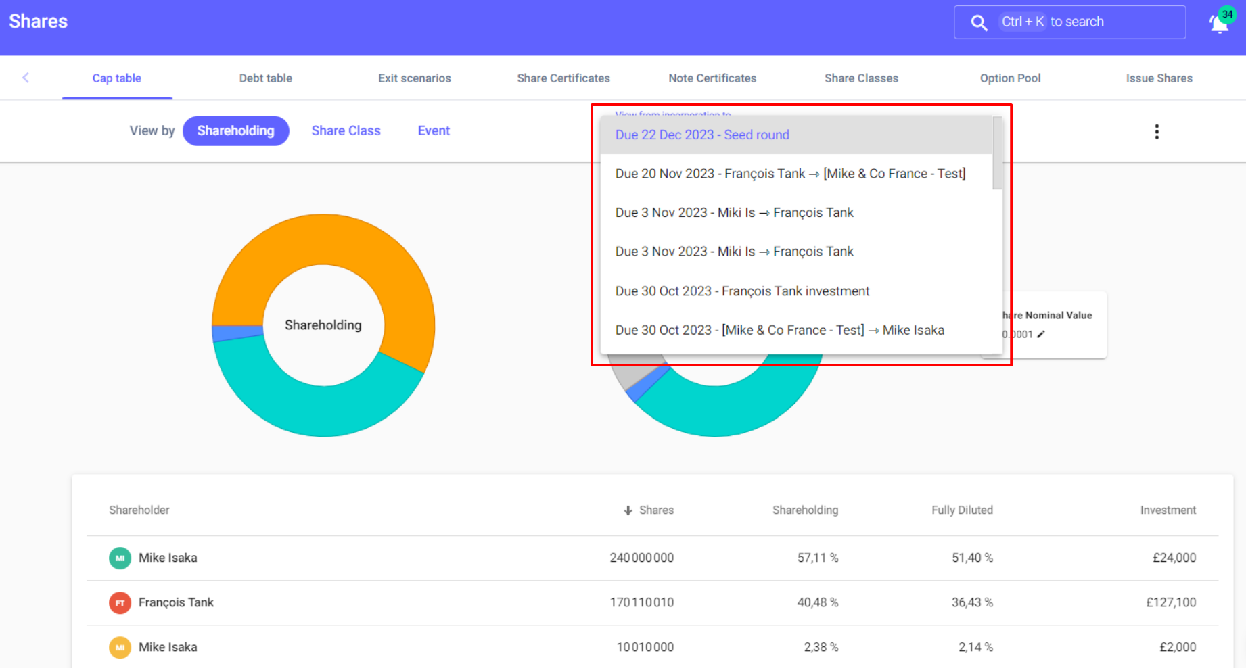This screenshot has height=668, width=1246.
Task: Go to the Option Pool tab
Action: [x=1010, y=78]
